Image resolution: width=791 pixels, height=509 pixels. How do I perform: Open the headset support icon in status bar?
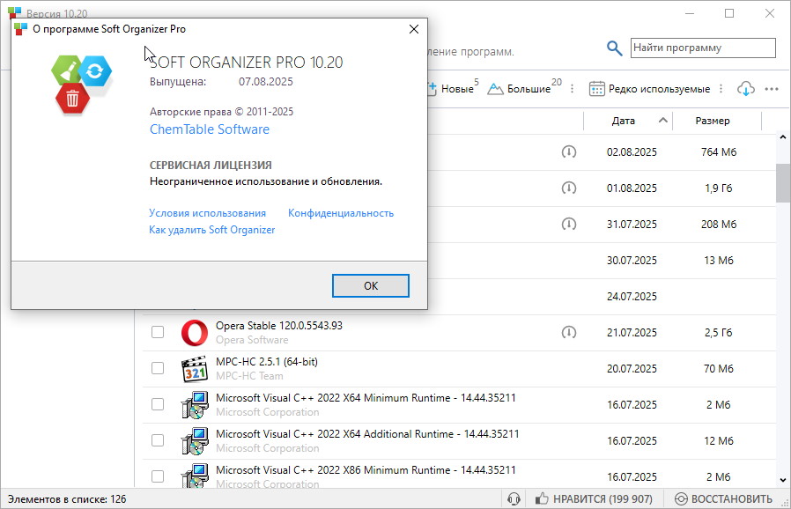click(514, 499)
